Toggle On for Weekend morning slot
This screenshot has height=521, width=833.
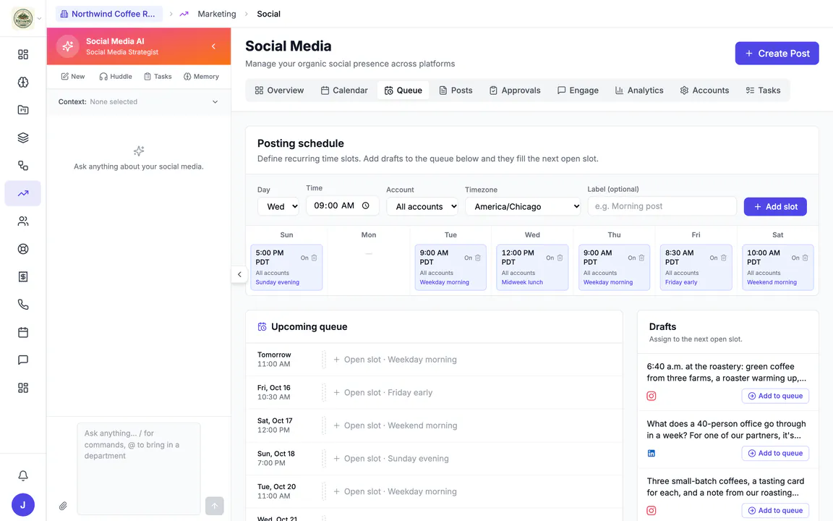[795, 258]
